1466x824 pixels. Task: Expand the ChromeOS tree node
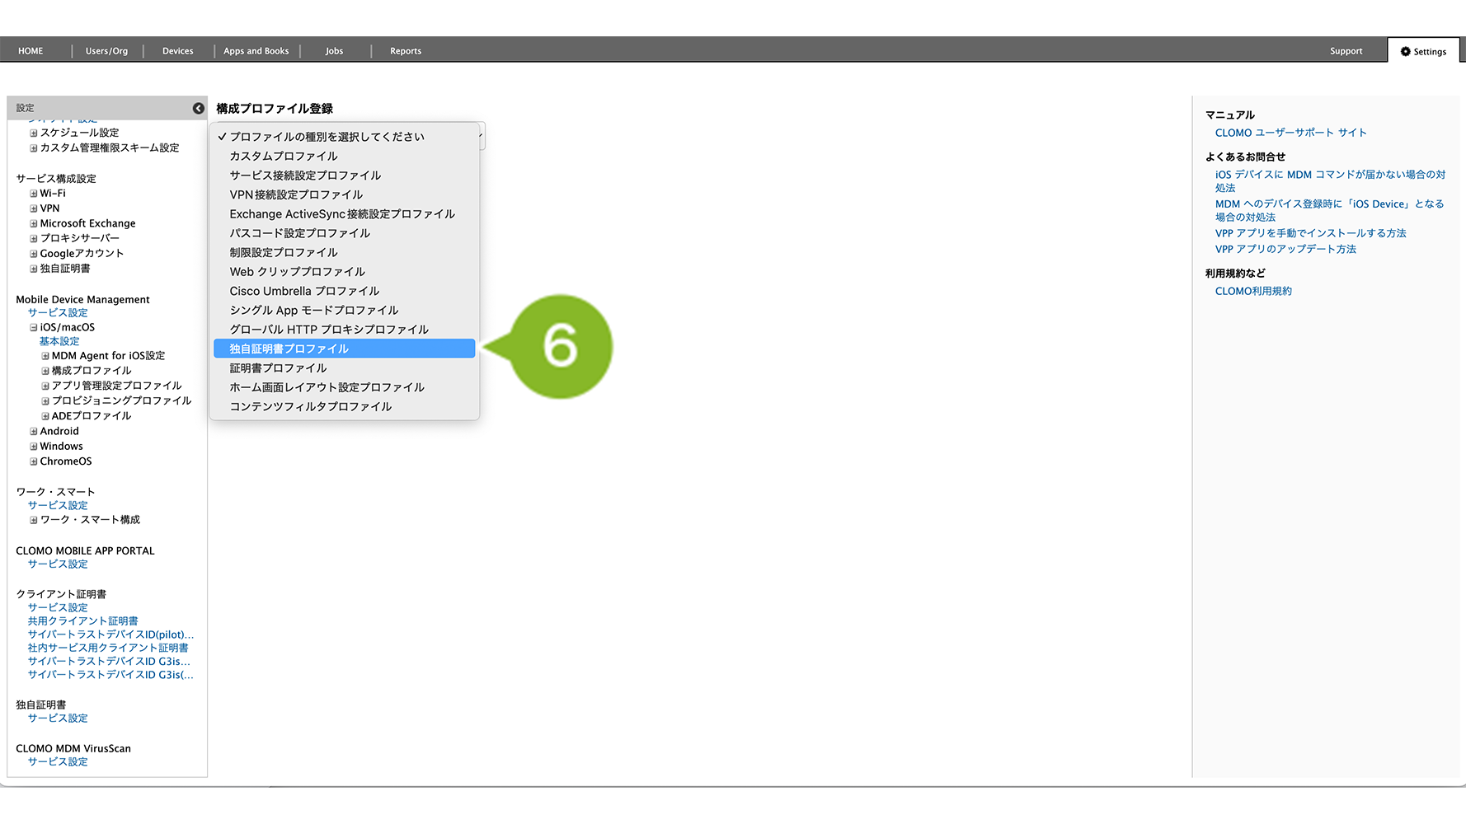[x=34, y=461]
